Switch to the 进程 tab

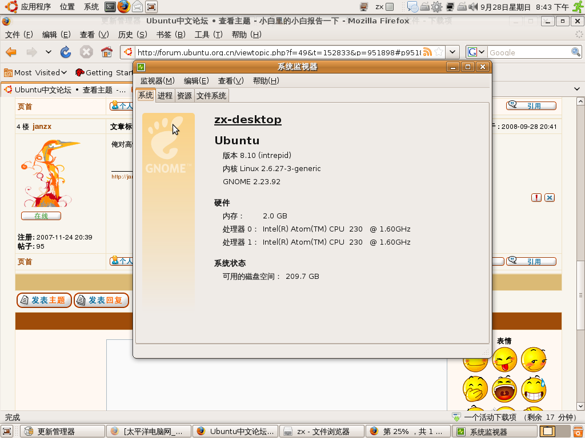(165, 96)
